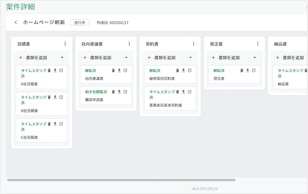Add a document to the 契約書 column
The image size is (308, 194).
[x=162, y=57]
